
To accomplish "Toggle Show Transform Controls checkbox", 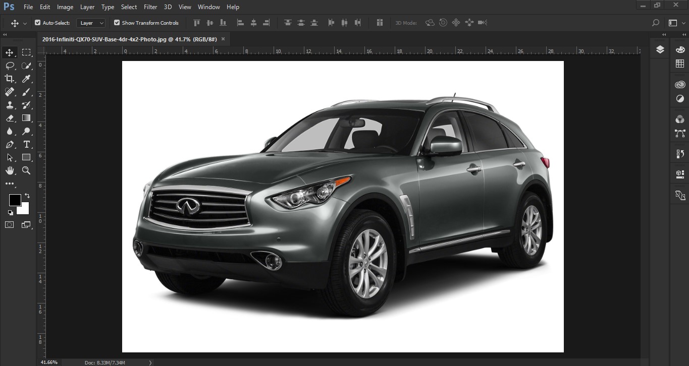I will (117, 23).
